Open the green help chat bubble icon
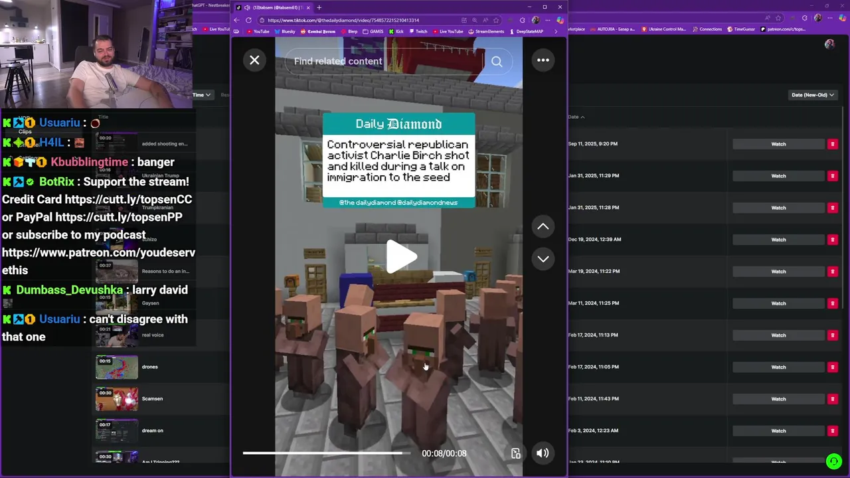Viewport: 850px width, 478px height. [834, 461]
